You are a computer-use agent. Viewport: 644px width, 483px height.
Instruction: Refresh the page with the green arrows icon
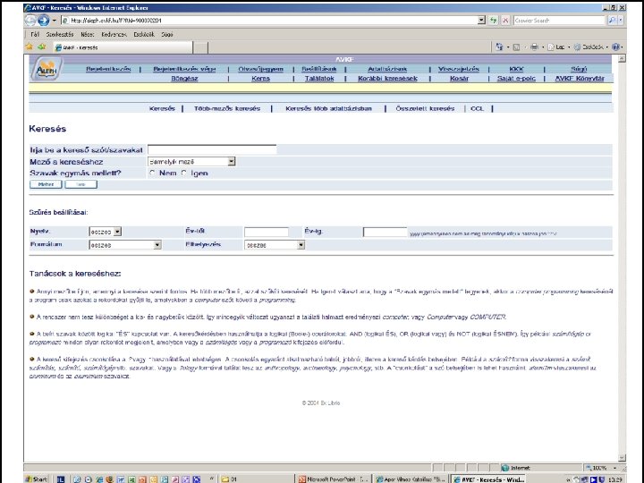click(493, 20)
